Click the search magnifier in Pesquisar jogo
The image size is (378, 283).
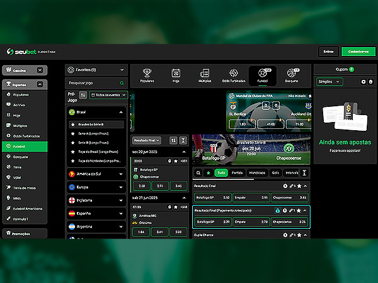coord(122,83)
